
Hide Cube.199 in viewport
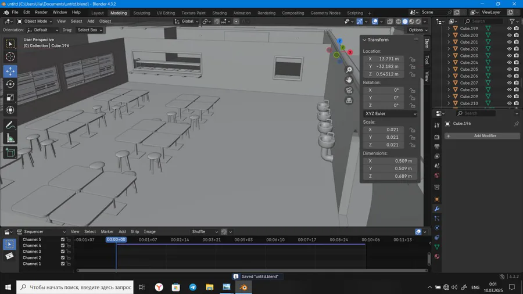509,28
